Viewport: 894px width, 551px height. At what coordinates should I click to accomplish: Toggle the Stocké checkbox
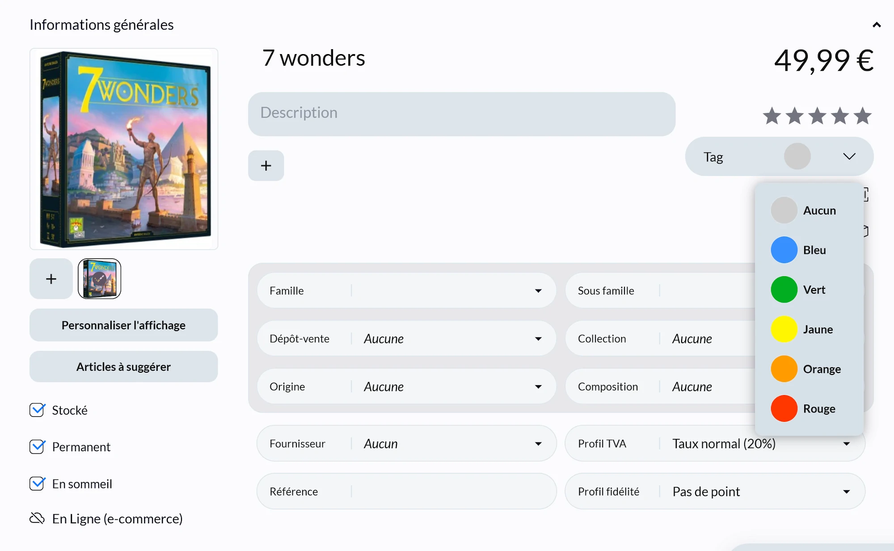click(37, 410)
